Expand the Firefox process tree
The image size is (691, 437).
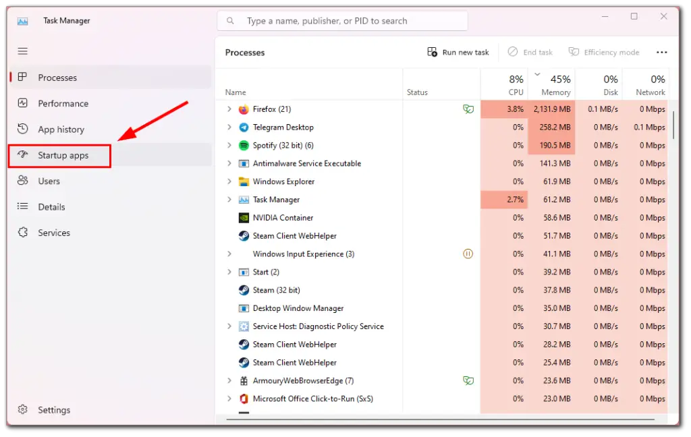pos(229,109)
